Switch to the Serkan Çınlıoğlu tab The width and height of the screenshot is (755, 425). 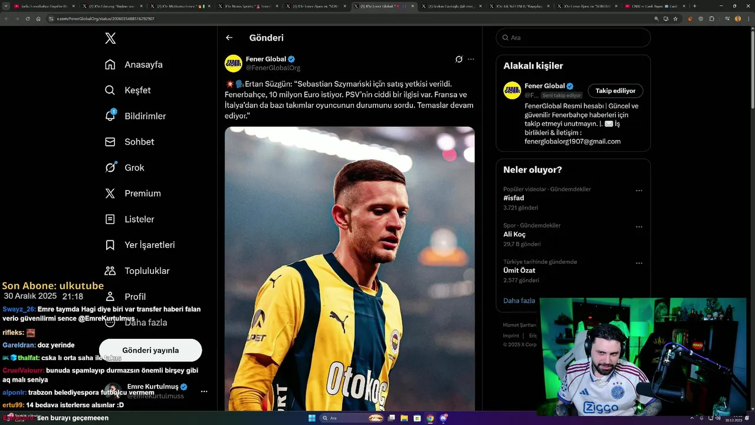tap(453, 6)
